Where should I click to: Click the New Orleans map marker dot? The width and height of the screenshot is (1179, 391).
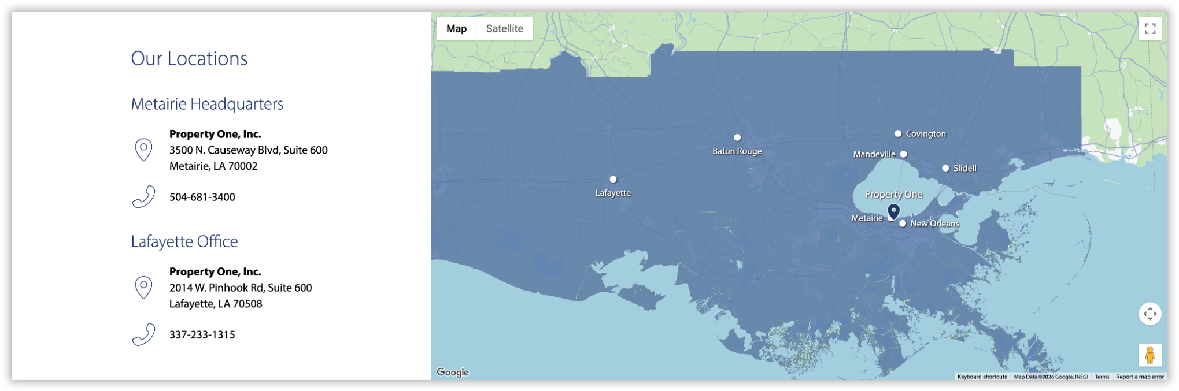point(903,224)
